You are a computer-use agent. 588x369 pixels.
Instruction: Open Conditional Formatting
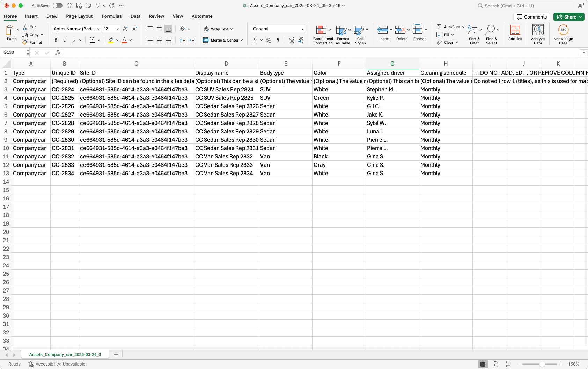click(323, 34)
